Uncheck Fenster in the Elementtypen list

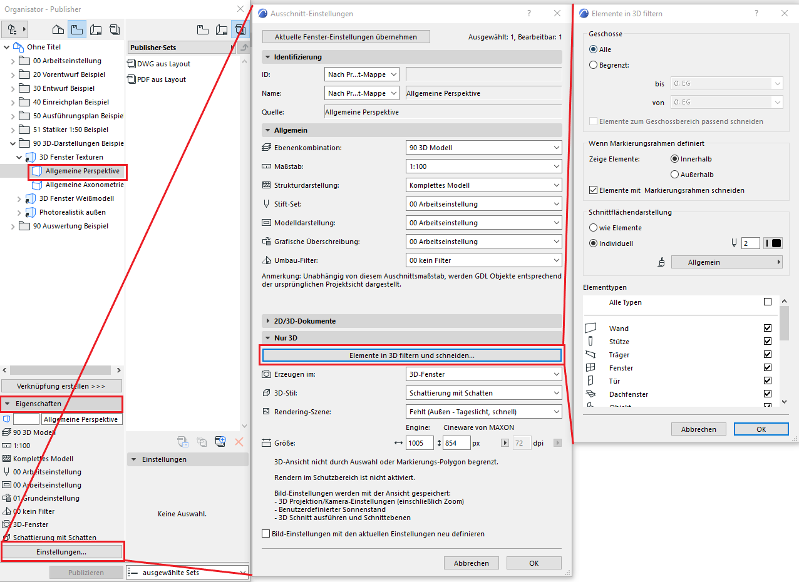coord(768,367)
